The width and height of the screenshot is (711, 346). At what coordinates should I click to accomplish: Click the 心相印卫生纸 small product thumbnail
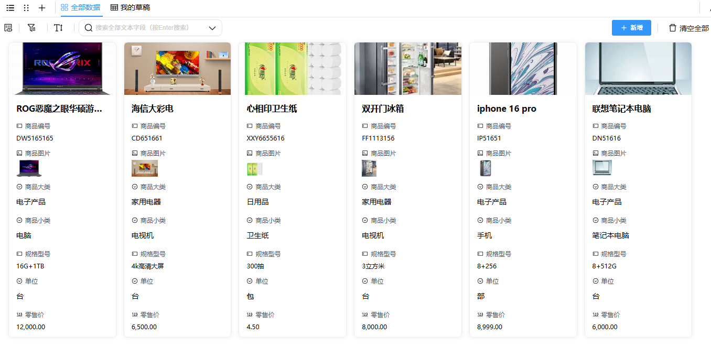point(254,169)
